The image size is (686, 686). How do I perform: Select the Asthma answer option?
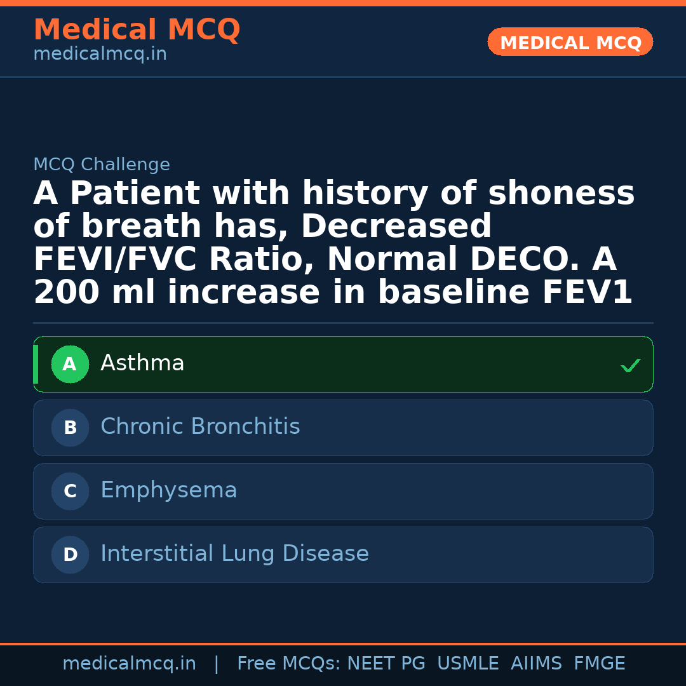343,365
